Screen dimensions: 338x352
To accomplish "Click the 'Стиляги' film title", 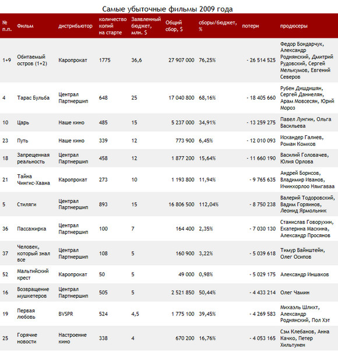I will coord(26,205).
